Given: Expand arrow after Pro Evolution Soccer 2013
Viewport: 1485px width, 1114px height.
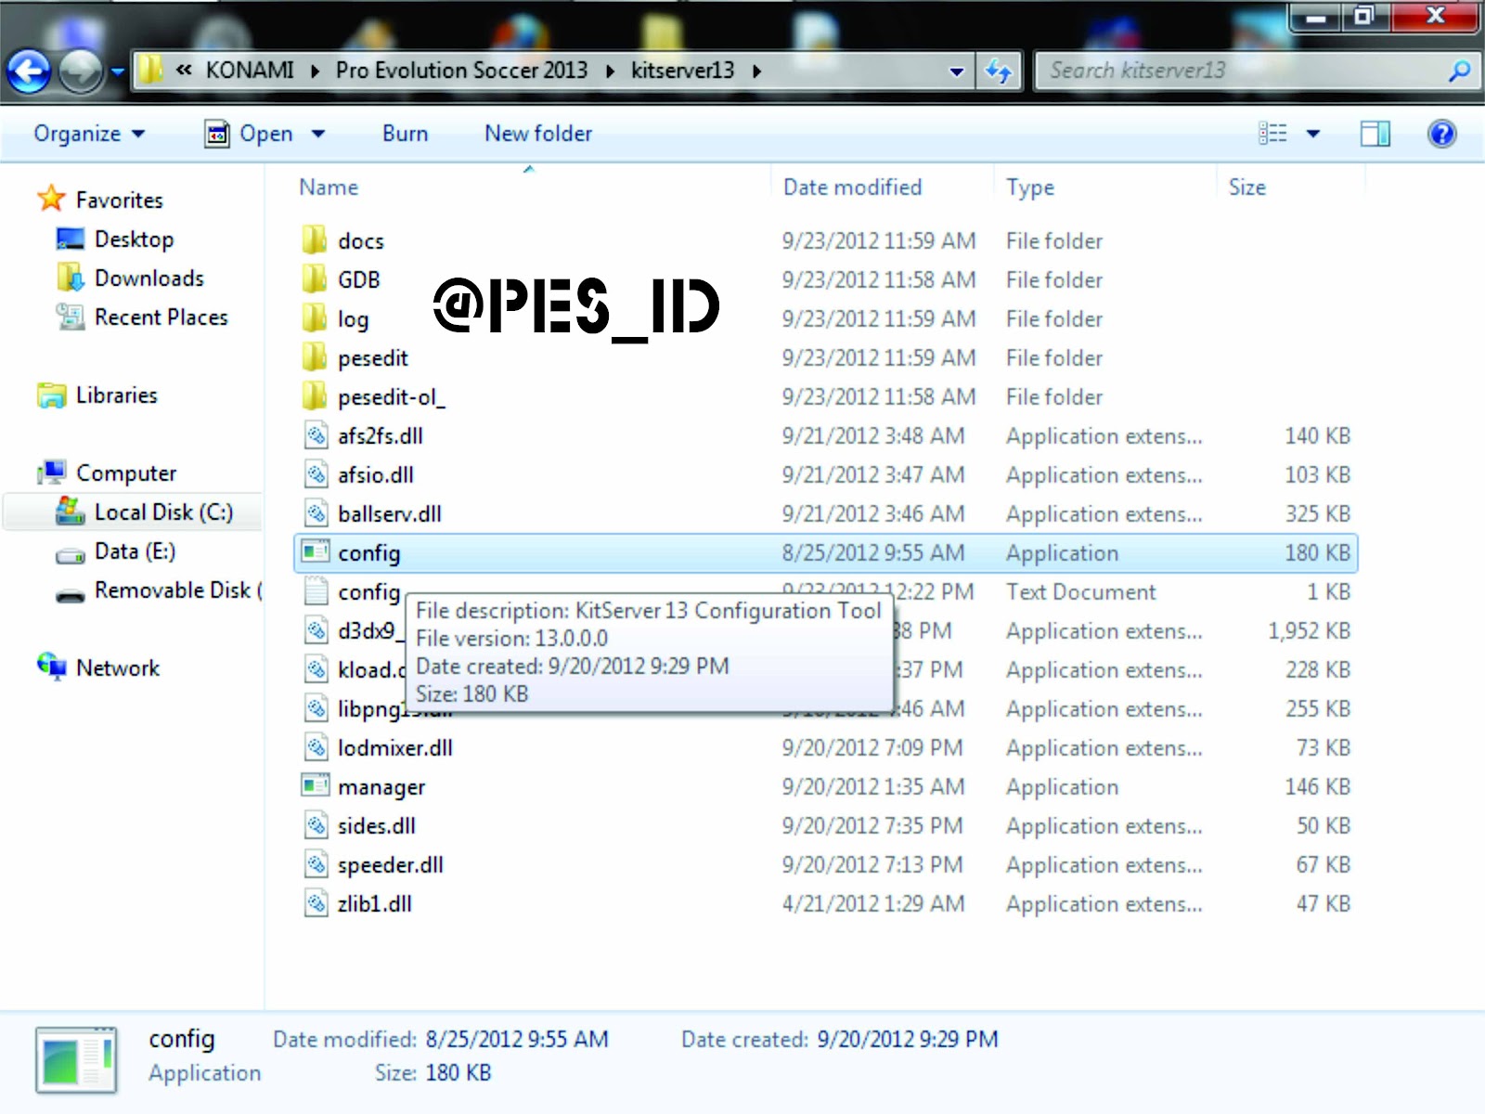Looking at the screenshot, I should coord(610,71).
